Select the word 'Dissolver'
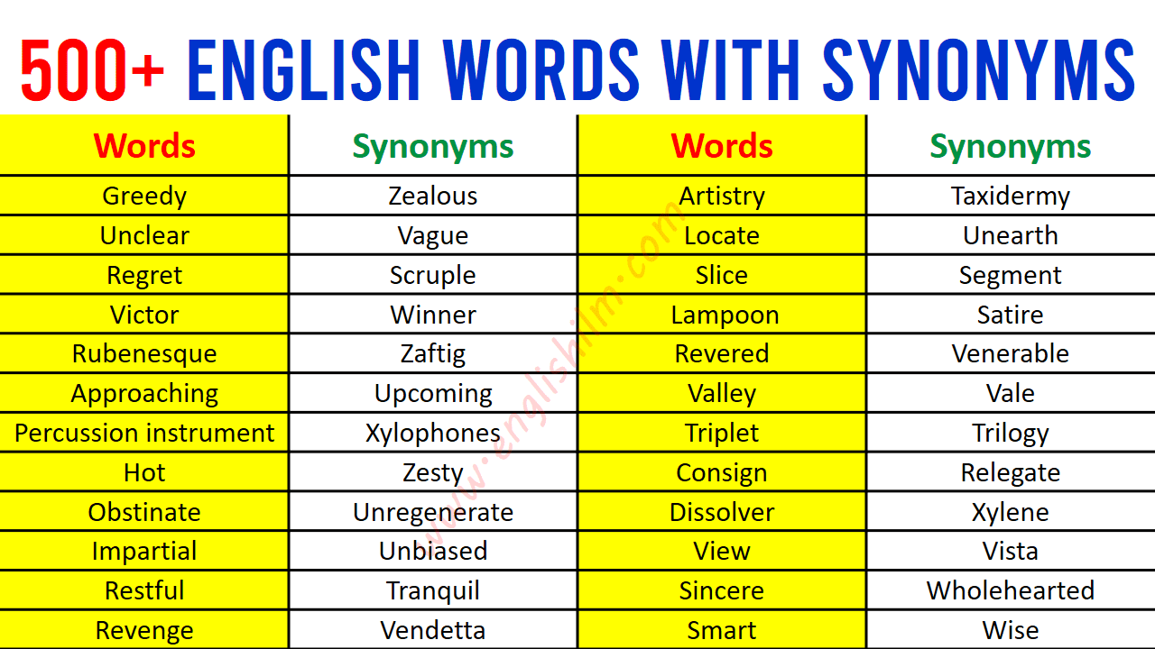 point(722,512)
